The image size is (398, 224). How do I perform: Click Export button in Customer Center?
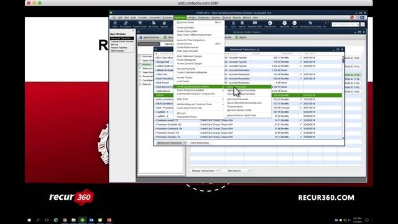coord(241,37)
